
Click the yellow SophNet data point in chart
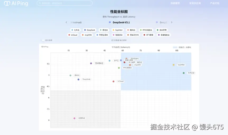point(174,65)
